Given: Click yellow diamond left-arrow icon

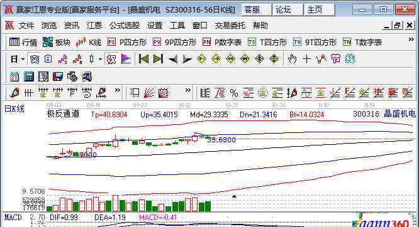Looking at the screenshot, I should click(201, 59).
